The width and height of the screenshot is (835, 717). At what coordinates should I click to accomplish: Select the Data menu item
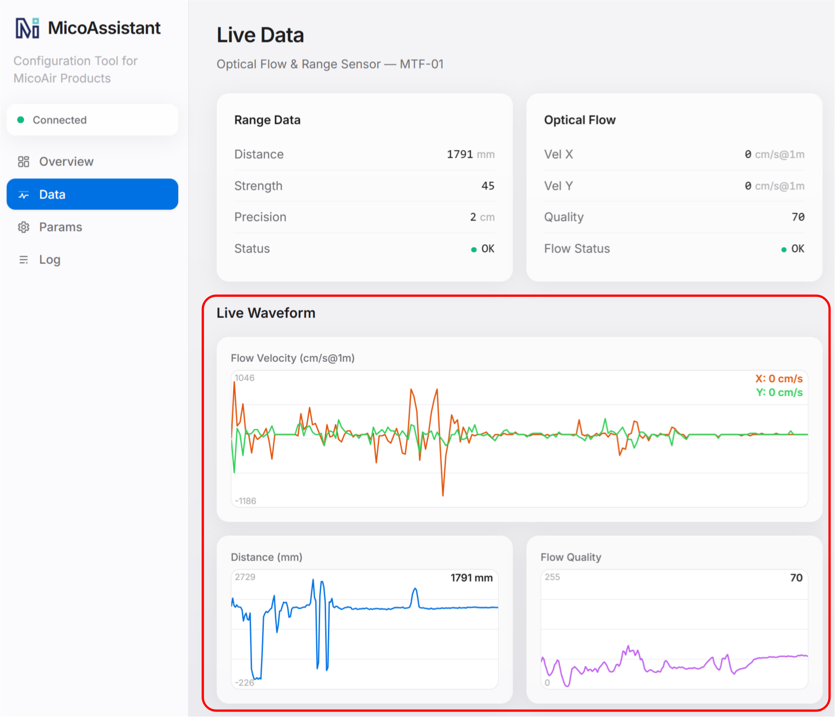[x=92, y=194]
